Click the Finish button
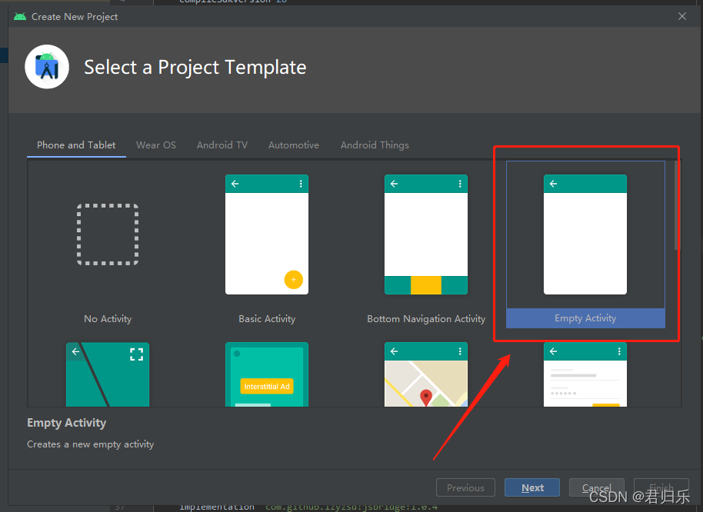 [x=661, y=487]
